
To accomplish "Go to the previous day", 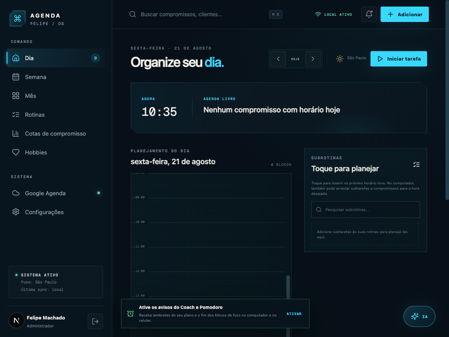I will (278, 59).
